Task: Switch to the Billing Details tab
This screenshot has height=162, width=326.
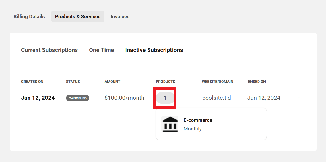Action: coord(29,16)
